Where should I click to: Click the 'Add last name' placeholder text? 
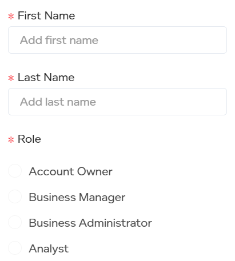[58, 102]
